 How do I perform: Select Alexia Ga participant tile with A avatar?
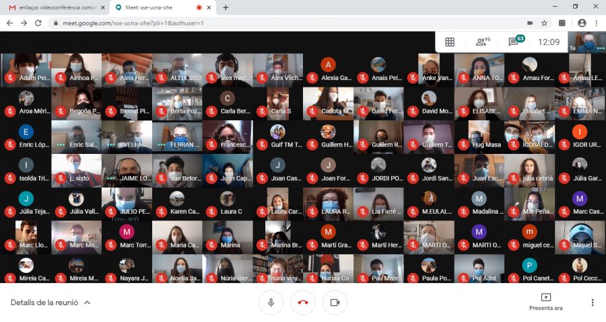click(x=328, y=69)
